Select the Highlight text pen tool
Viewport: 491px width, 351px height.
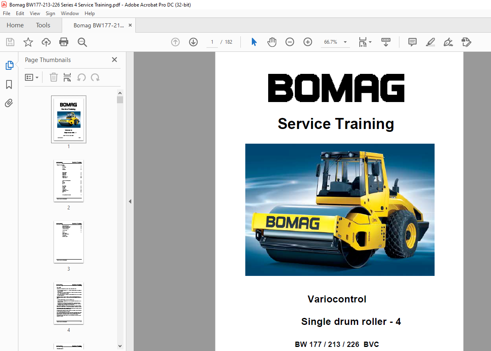pos(430,42)
